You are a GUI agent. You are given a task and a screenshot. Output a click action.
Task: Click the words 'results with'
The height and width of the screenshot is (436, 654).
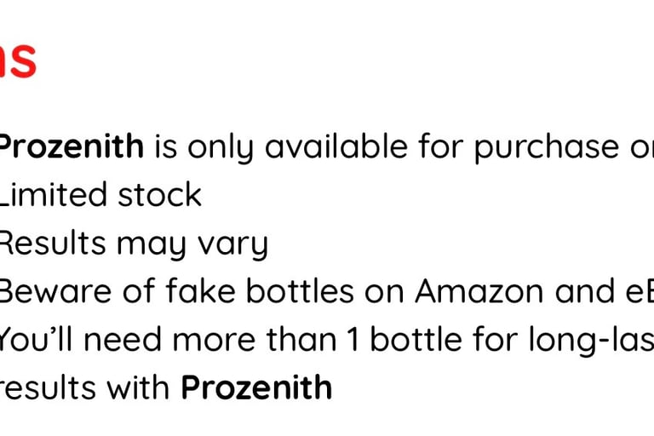(x=84, y=387)
